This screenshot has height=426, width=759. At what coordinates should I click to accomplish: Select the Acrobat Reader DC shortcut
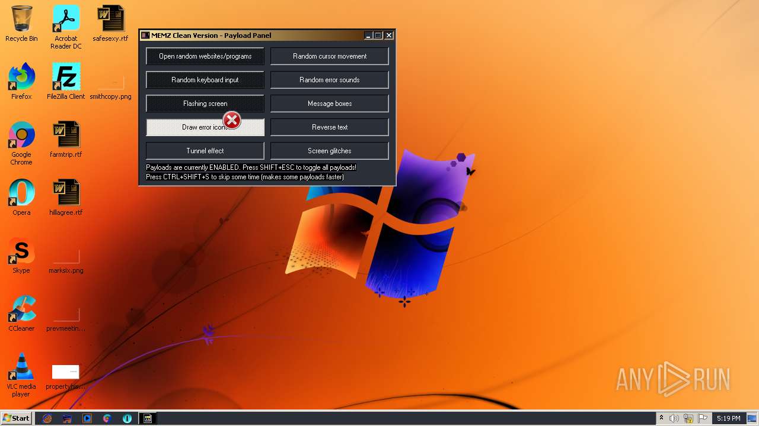coord(66,27)
